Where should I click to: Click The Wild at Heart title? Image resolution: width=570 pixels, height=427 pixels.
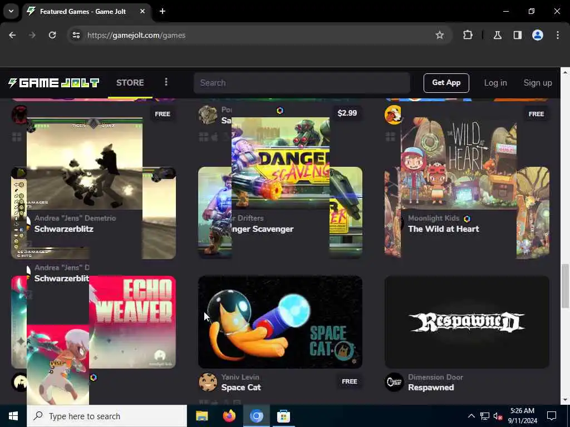[444, 229]
